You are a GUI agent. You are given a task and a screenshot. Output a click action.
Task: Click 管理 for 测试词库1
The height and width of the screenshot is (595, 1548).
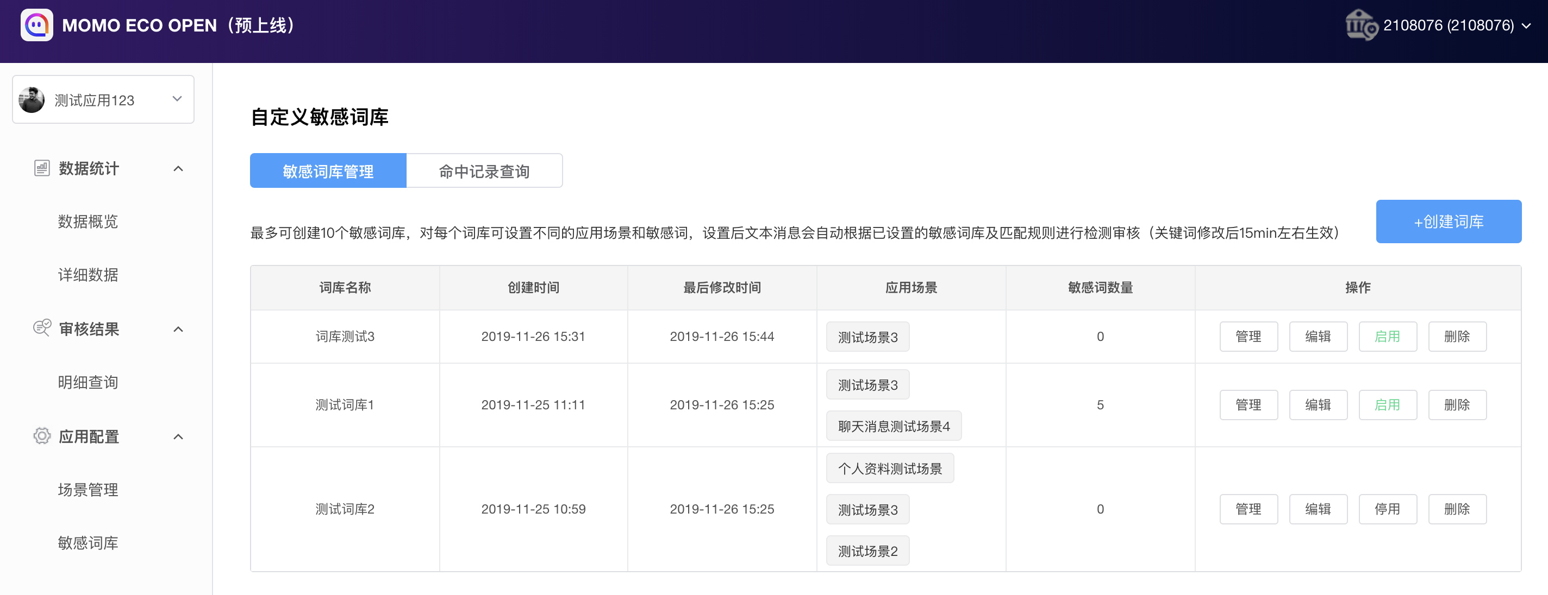[1248, 406]
